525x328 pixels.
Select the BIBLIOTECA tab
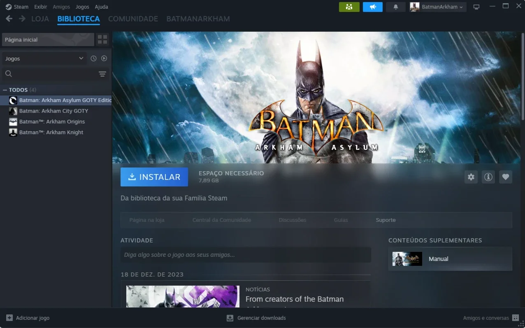click(x=79, y=19)
